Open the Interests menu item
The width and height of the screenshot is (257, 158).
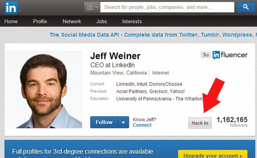[x=132, y=21]
